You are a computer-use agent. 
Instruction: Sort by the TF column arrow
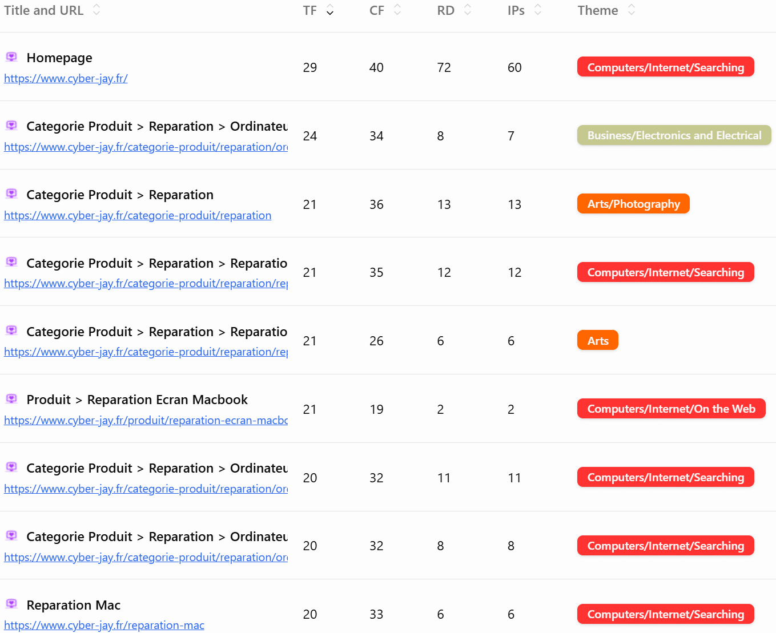click(x=330, y=10)
